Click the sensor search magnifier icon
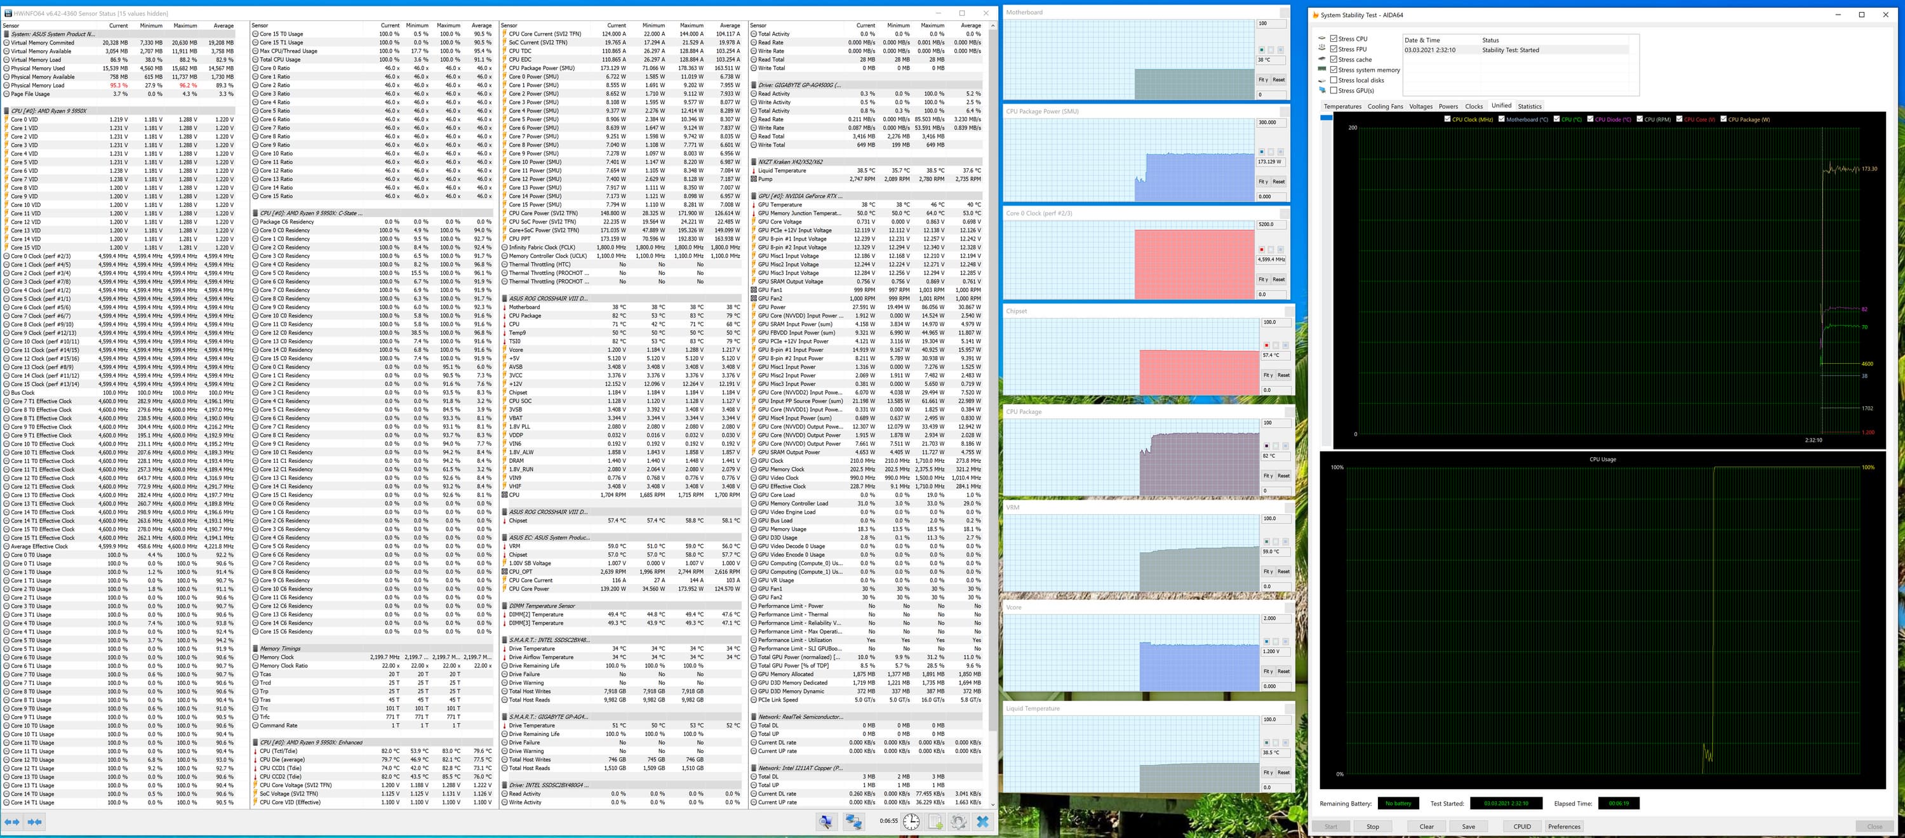Viewport: 1905px width, 838px height. pyautogui.click(x=826, y=821)
